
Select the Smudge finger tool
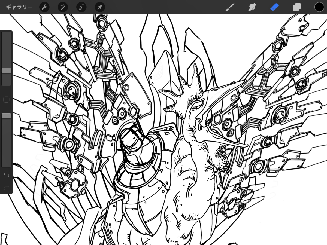pyautogui.click(x=252, y=7)
